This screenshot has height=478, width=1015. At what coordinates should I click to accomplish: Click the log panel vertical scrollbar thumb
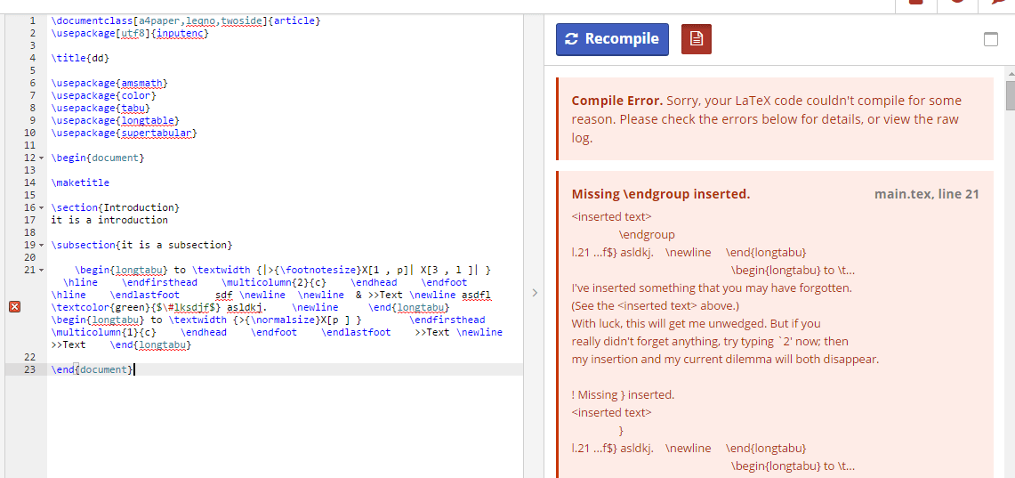(x=1011, y=95)
